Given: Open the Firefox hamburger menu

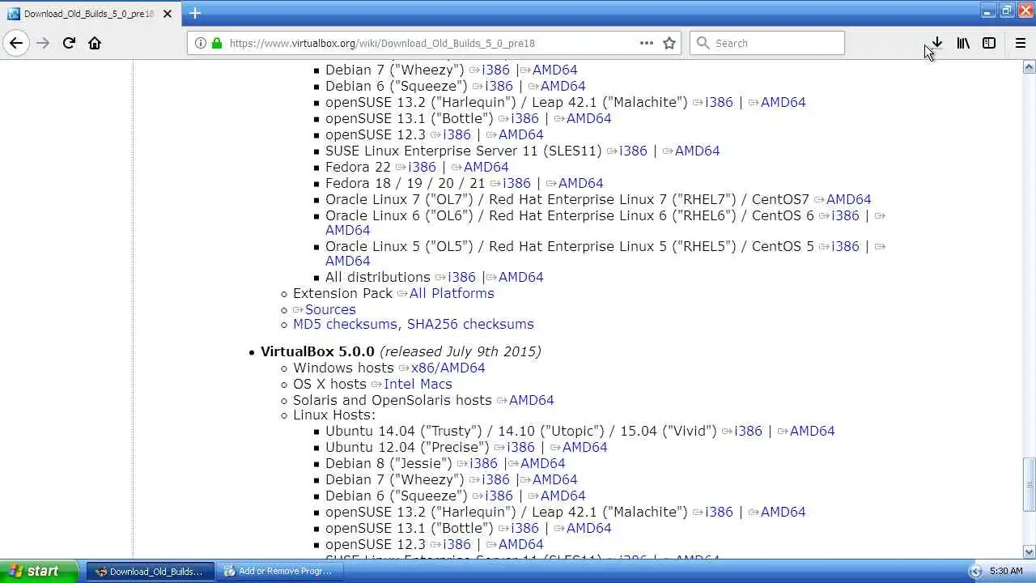Looking at the screenshot, I should (1020, 43).
